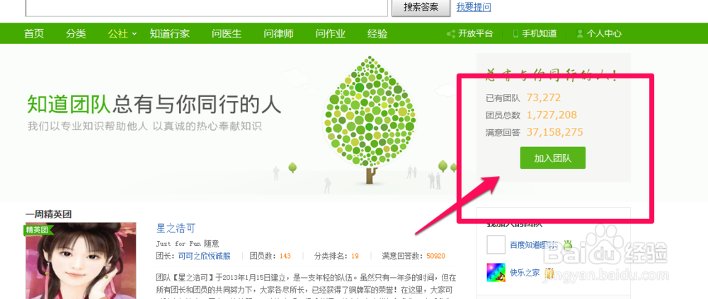Select 问律师 in the nav bar
The image size is (708, 299).
pos(278,34)
